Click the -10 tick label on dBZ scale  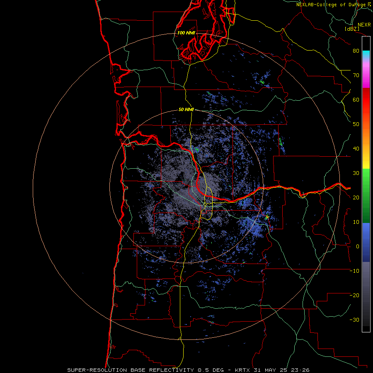click(354, 271)
